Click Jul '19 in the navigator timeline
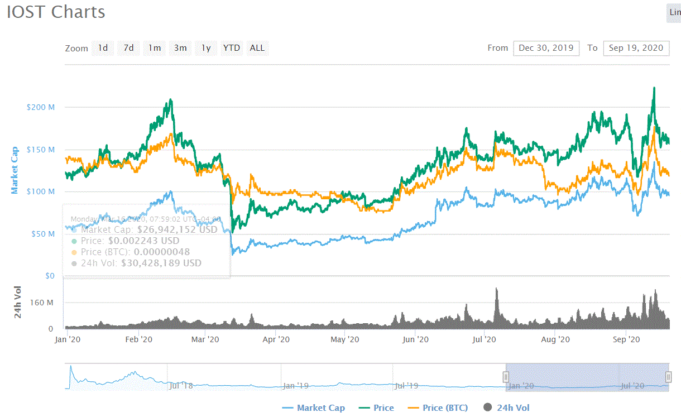Image resolution: width=681 pixels, height=417 pixels. [406, 385]
